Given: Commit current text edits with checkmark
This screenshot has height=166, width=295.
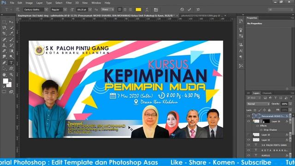Looking at the screenshot, I should point(189,9).
